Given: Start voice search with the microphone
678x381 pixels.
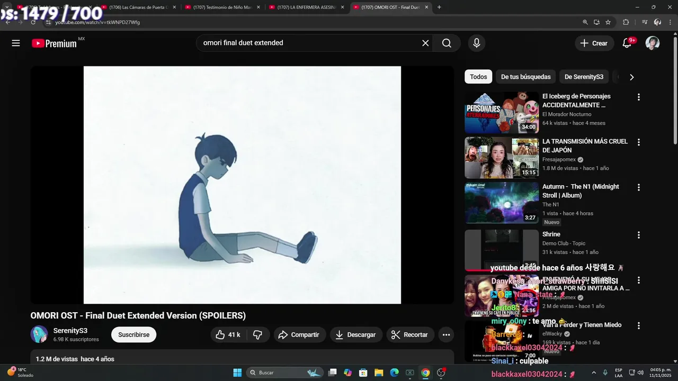Looking at the screenshot, I should point(477,43).
